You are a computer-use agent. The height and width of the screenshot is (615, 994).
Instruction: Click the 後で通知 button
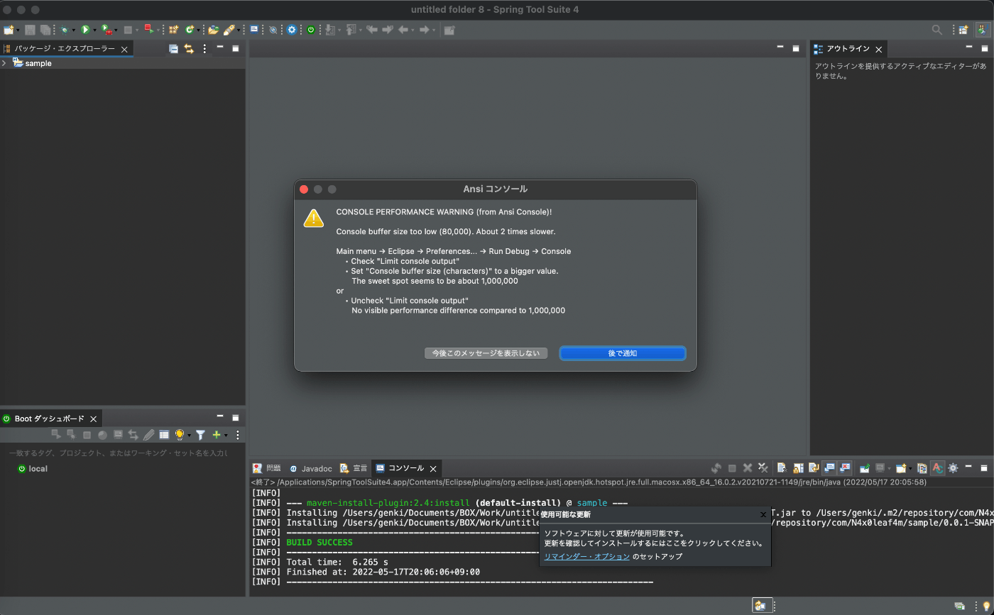coord(622,353)
